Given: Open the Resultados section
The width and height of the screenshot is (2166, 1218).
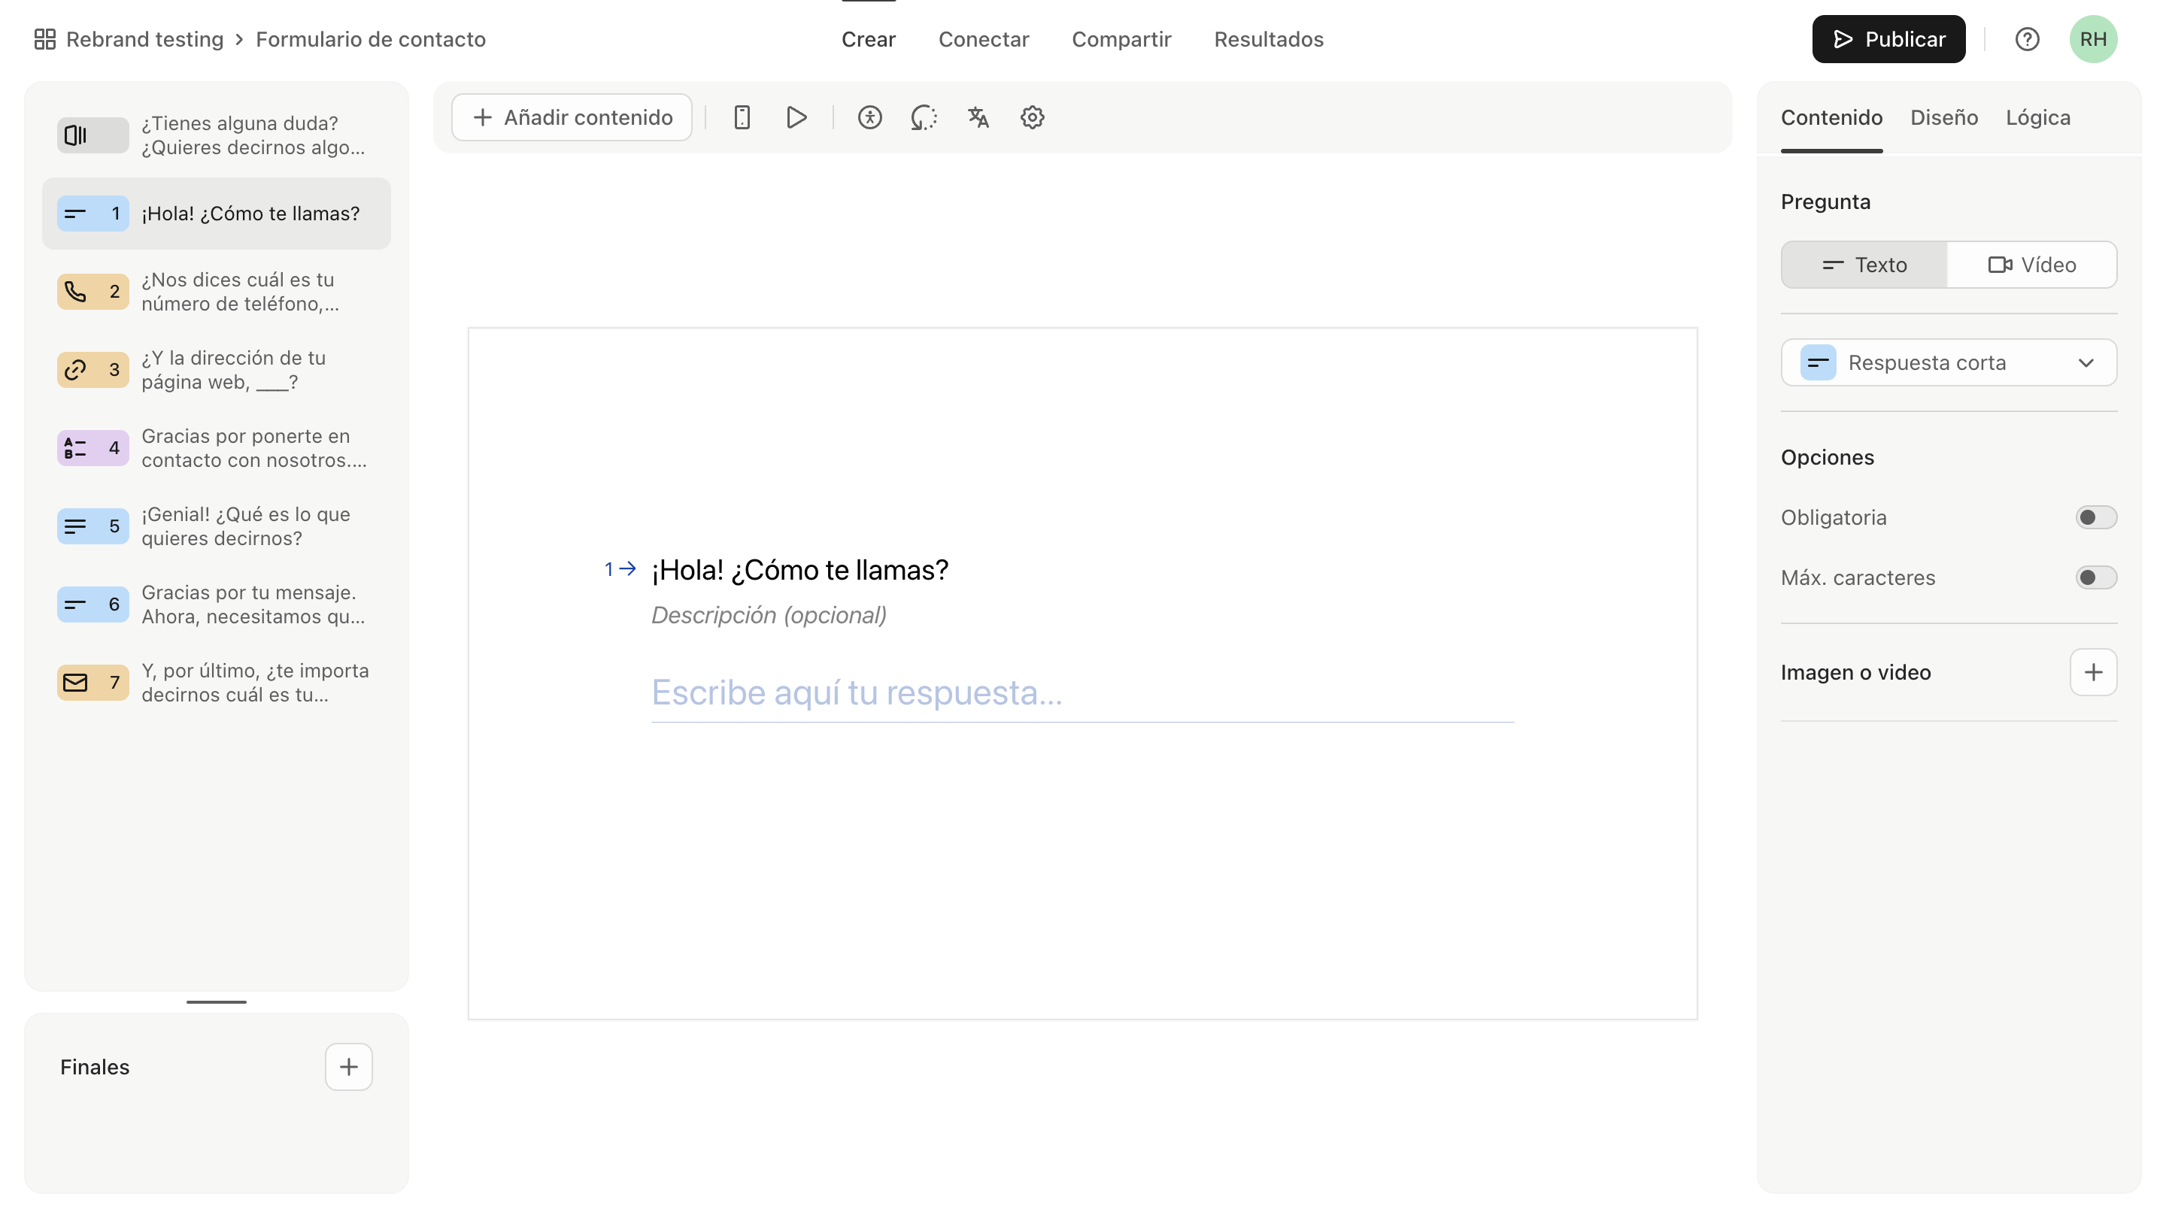Looking at the screenshot, I should 1268,38.
